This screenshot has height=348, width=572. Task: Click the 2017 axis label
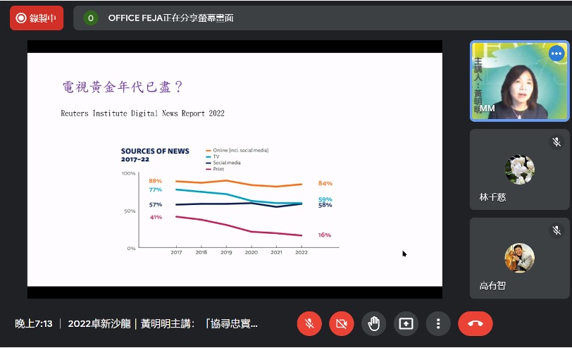click(176, 252)
